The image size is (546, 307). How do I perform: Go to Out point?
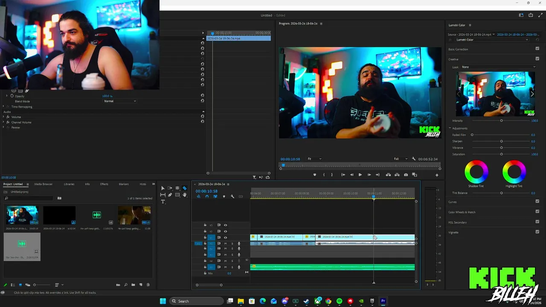378,175
